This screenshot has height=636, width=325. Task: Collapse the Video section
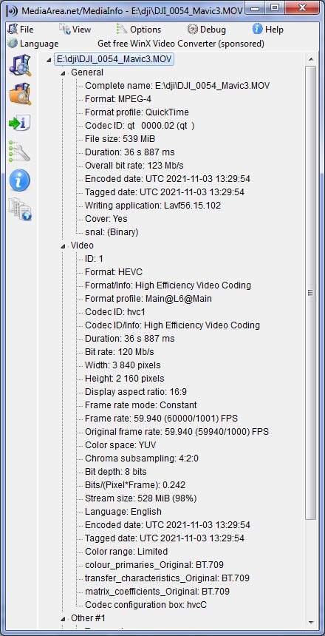[x=63, y=246]
